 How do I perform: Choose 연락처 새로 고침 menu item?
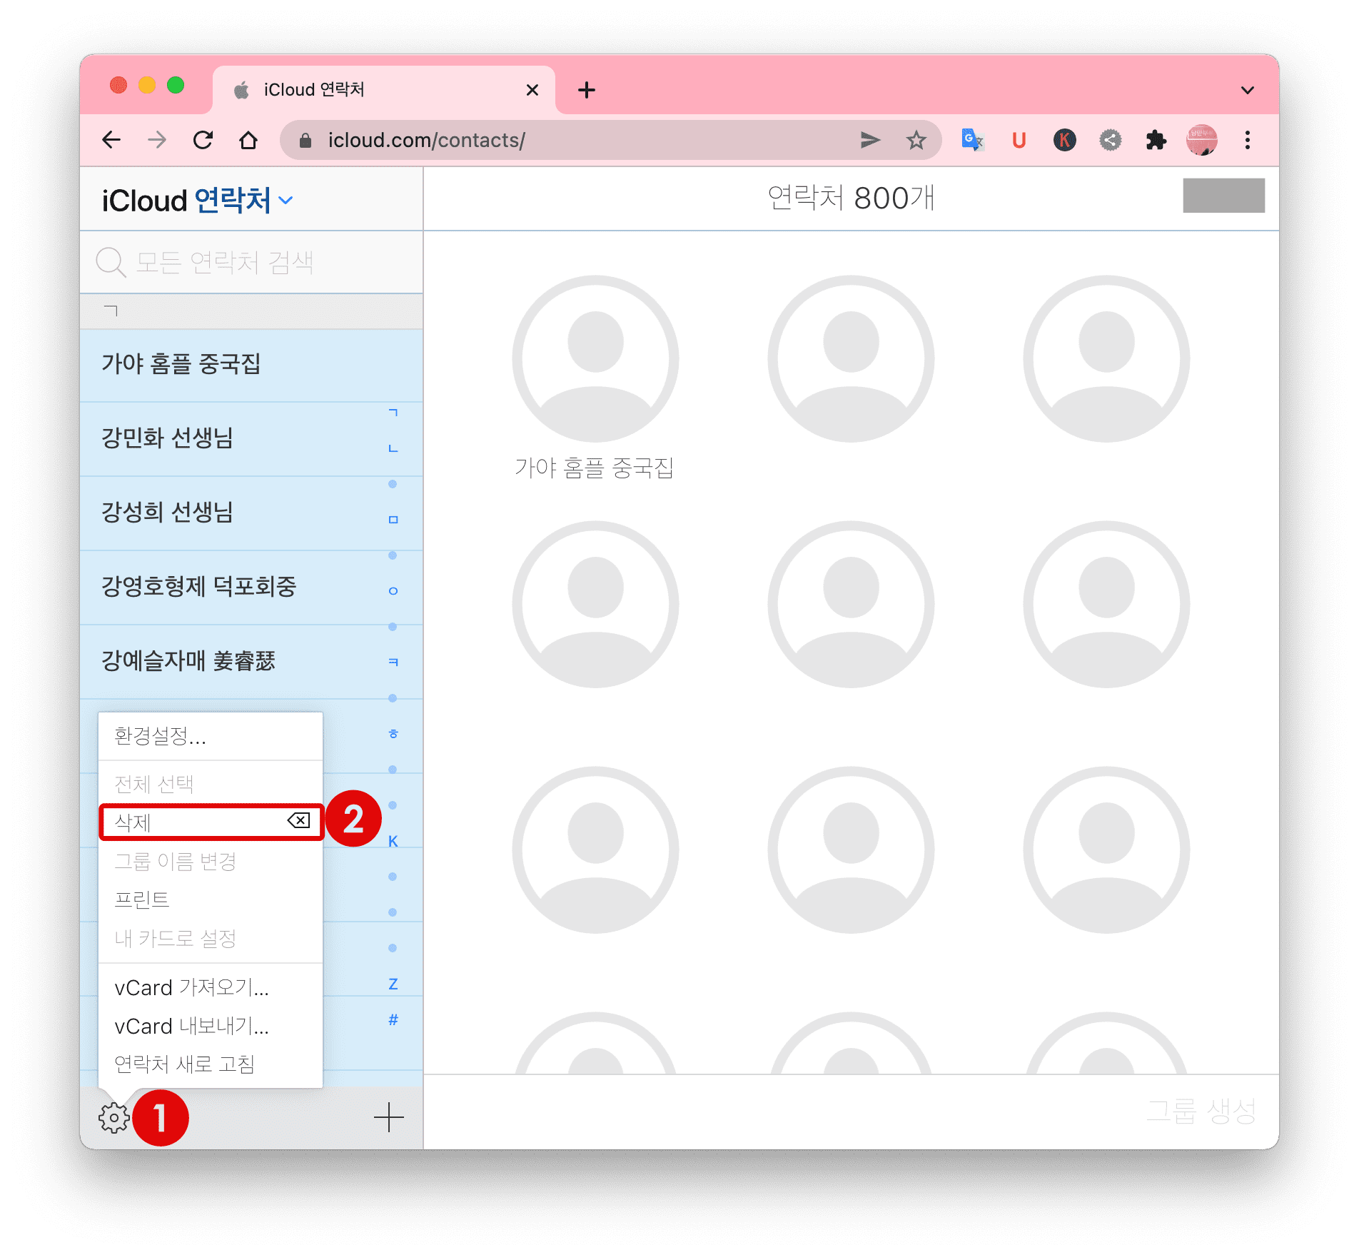[211, 1064]
